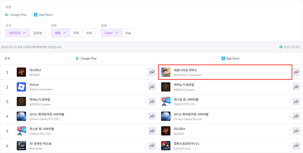Click publisher Roblox Corporation text
Image resolution: width=303 pixels, height=153 pixels.
point(41,90)
